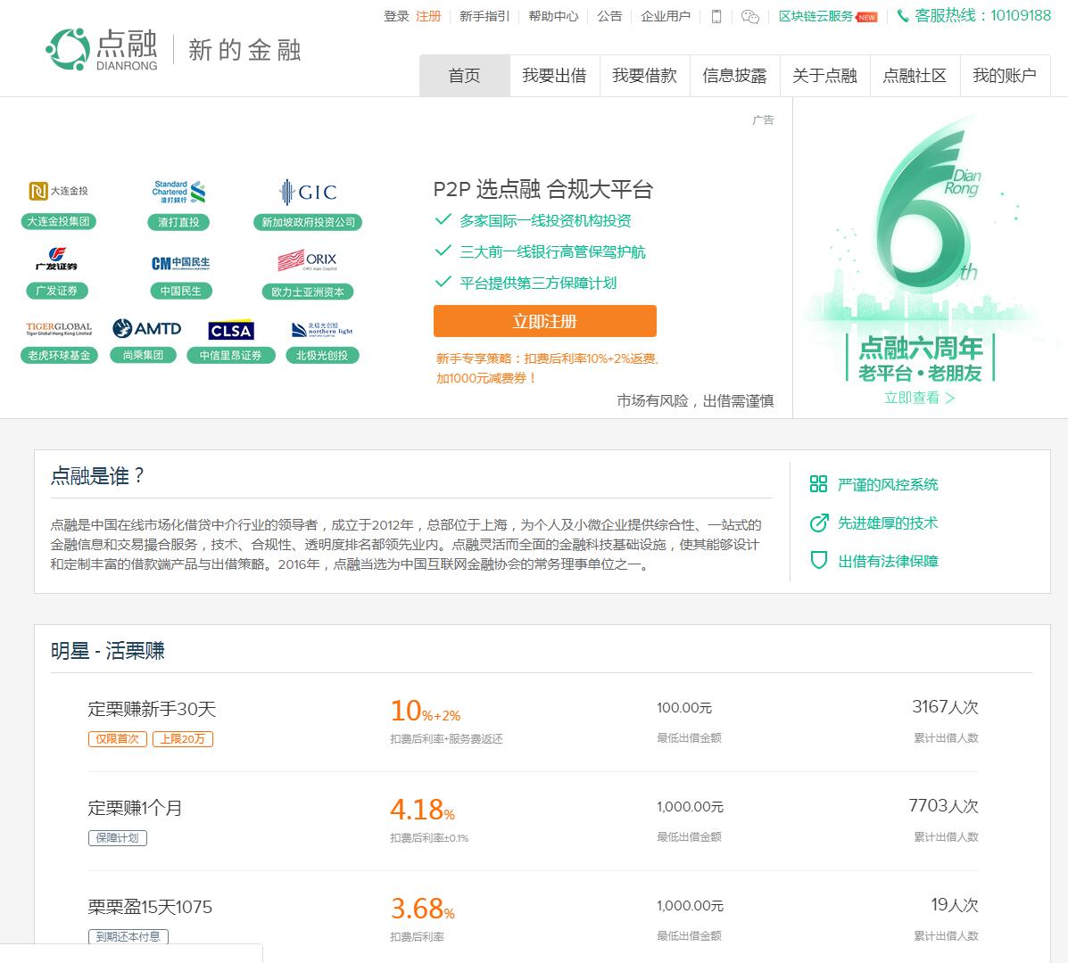
Task: Click the 北极光创投 green tag
Action: click(x=322, y=355)
